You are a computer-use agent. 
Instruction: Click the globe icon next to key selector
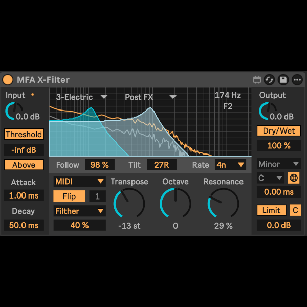294,178
